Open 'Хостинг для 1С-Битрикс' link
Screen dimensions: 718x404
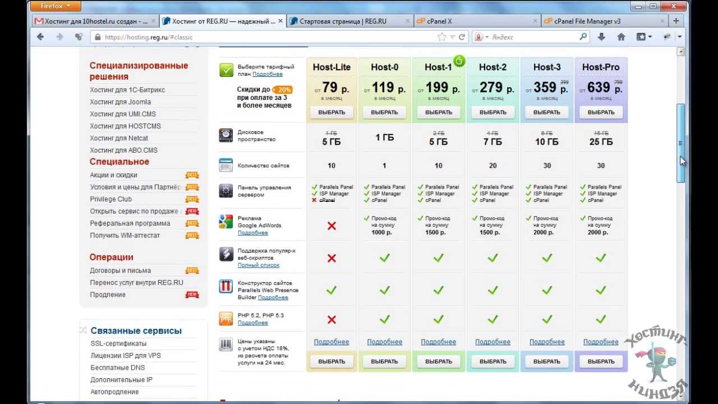point(127,90)
